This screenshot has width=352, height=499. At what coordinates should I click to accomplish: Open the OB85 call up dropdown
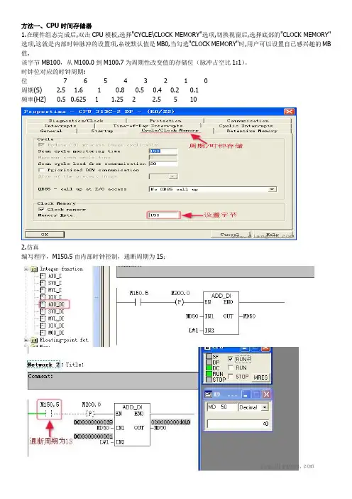click(272, 189)
